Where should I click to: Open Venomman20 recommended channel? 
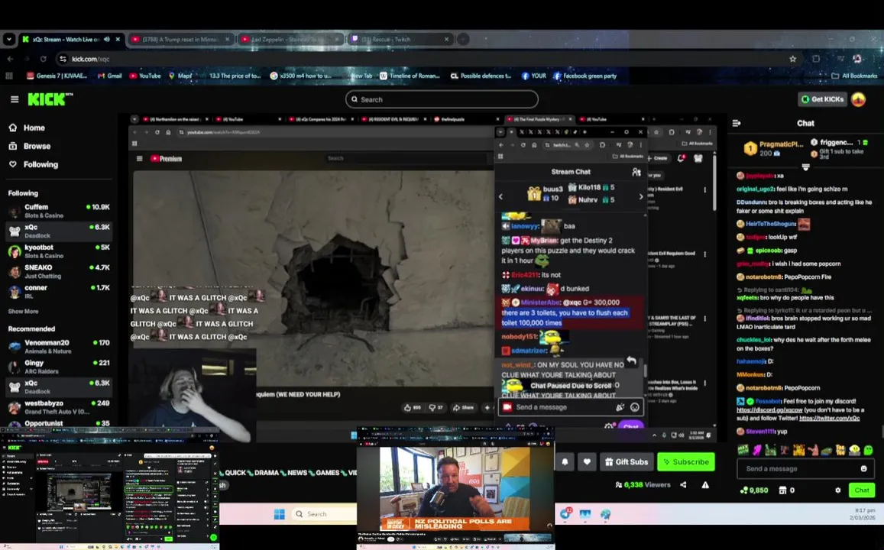59,347
